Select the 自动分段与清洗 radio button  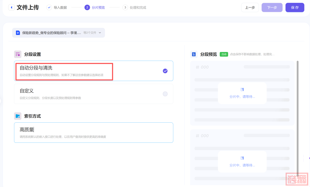point(165,71)
